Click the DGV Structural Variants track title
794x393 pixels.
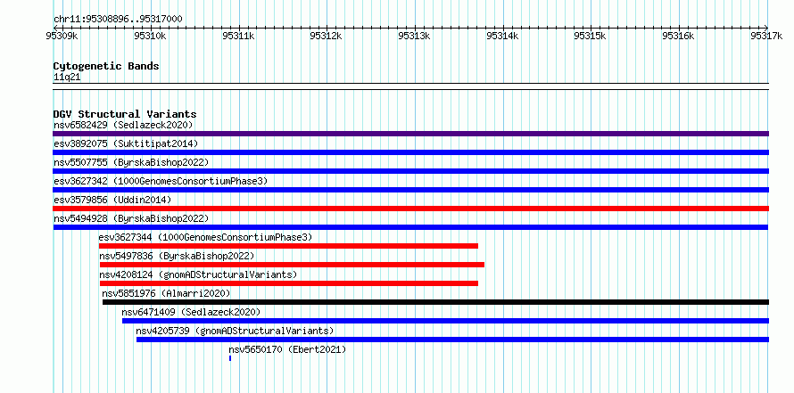tap(125, 114)
